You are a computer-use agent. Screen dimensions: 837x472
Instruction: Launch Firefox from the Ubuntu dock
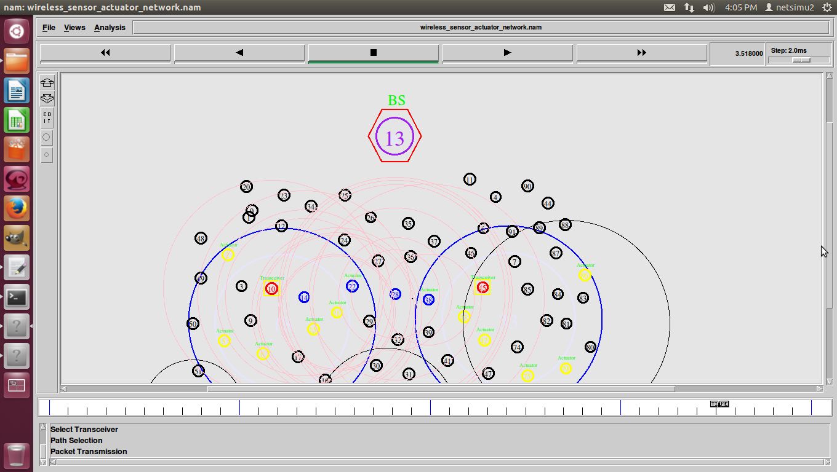[17, 209]
